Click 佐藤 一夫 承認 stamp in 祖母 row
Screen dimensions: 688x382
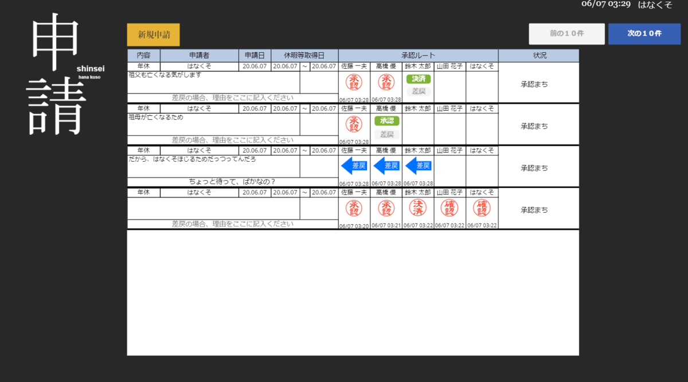tap(354, 124)
